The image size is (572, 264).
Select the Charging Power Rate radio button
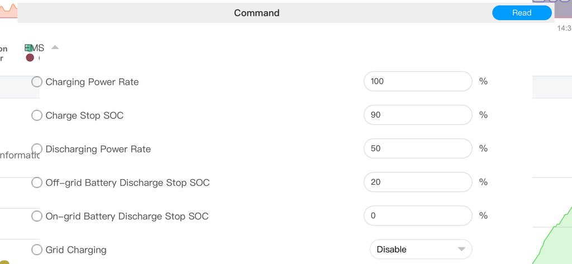point(37,82)
